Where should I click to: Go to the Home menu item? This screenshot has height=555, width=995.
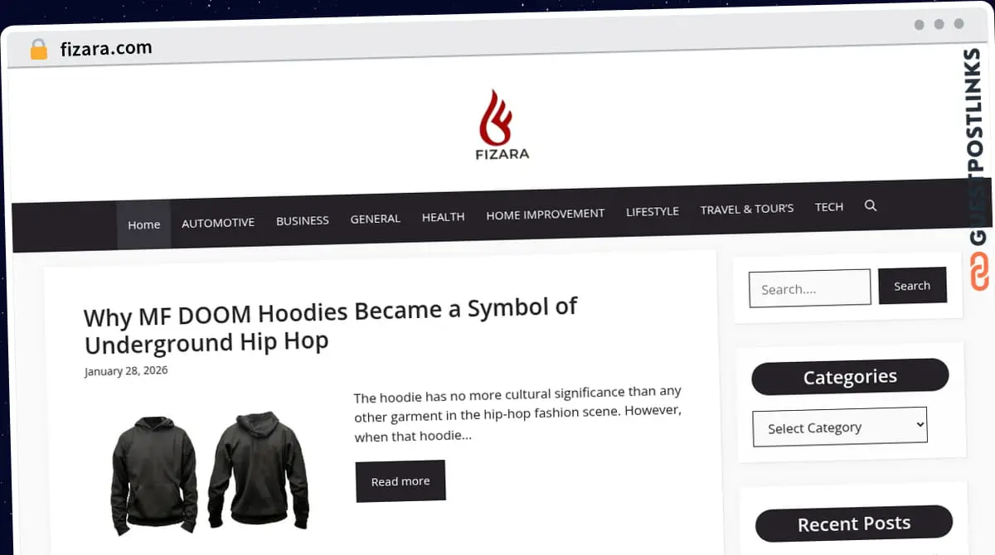coord(143,224)
